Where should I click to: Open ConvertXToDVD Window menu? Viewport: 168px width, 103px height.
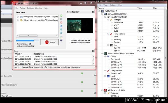pyautogui.click(x=38, y=8)
